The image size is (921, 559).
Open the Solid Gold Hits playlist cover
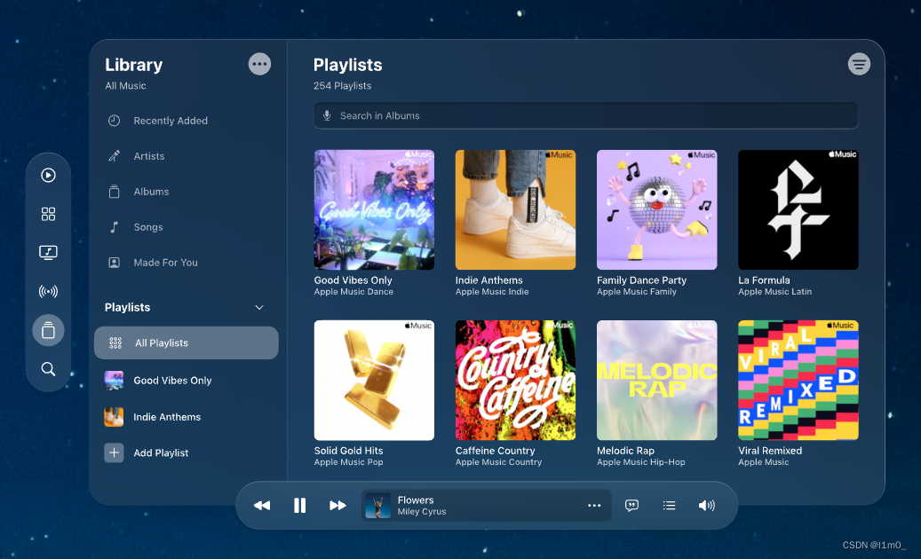tap(374, 380)
